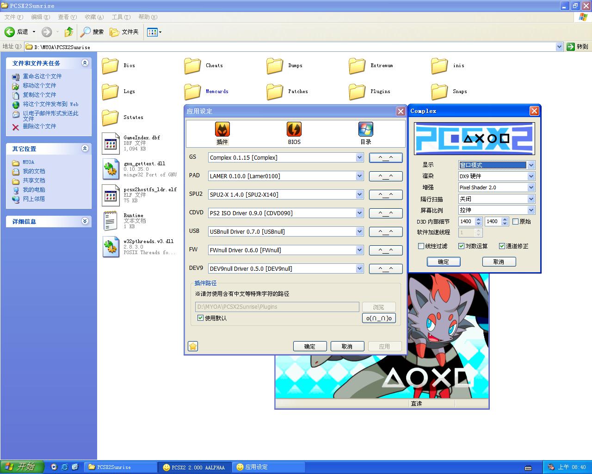
Task: Click the PAD configure button
Action: [385, 176]
